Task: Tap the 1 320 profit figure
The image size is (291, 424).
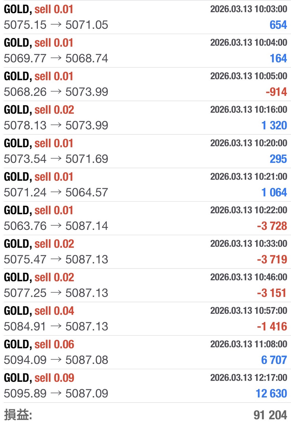Action: pos(274,125)
